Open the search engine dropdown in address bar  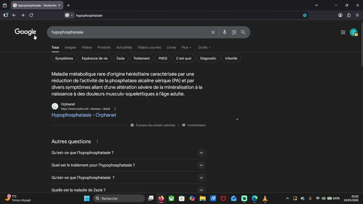point(69,15)
